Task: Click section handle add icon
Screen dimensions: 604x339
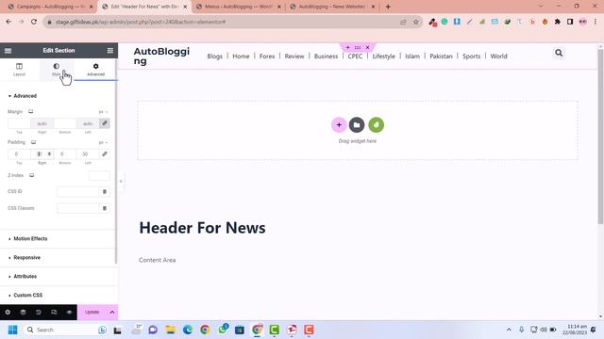Action: click(x=348, y=47)
